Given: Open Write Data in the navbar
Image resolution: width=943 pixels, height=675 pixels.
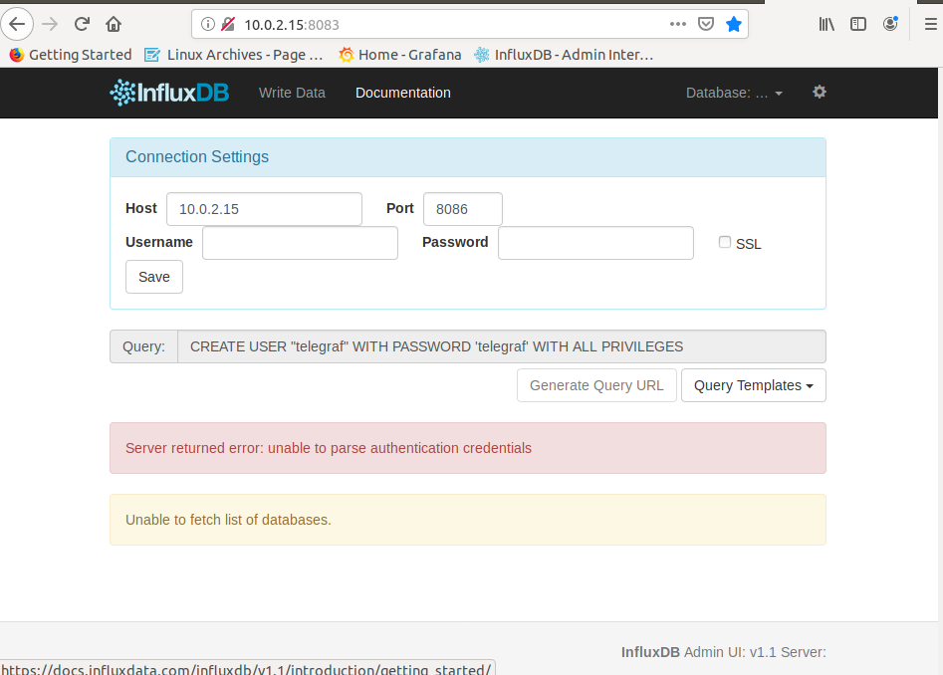Looking at the screenshot, I should pos(292,93).
